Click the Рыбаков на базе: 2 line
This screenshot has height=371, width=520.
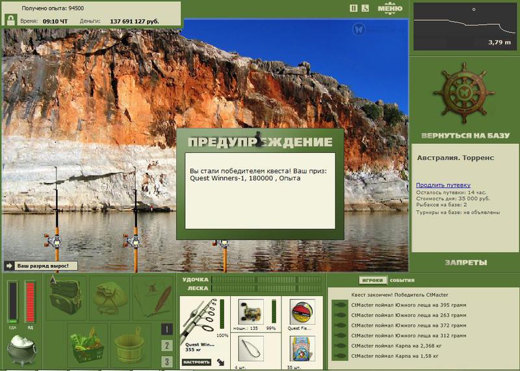441,204
